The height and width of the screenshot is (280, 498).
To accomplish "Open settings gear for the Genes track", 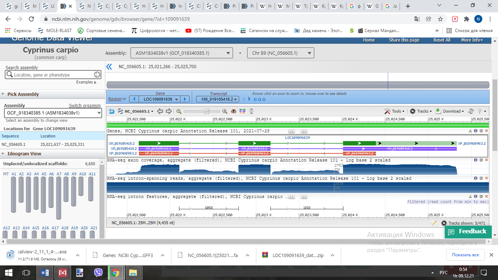I will 481,131.
